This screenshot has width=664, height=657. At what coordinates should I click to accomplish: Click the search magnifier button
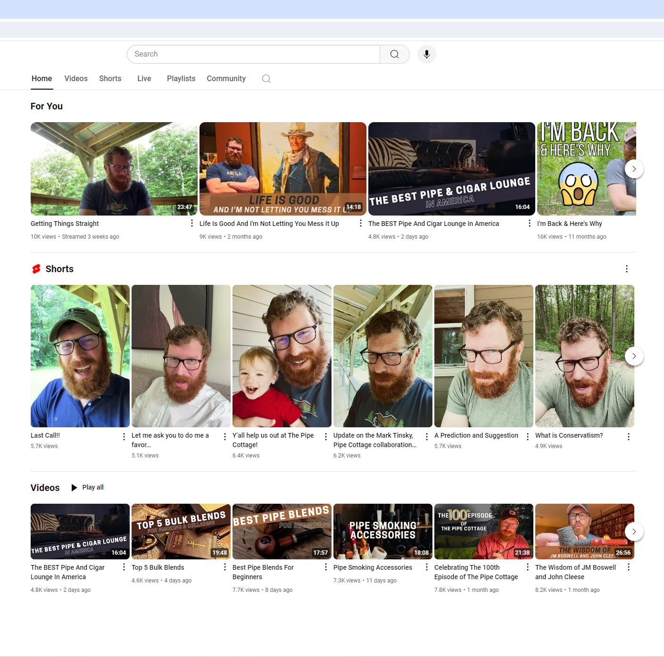pyautogui.click(x=395, y=54)
